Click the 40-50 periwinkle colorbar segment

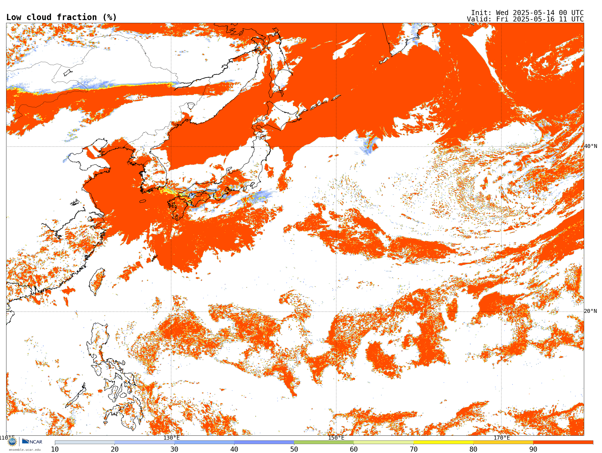pyautogui.click(x=264, y=442)
